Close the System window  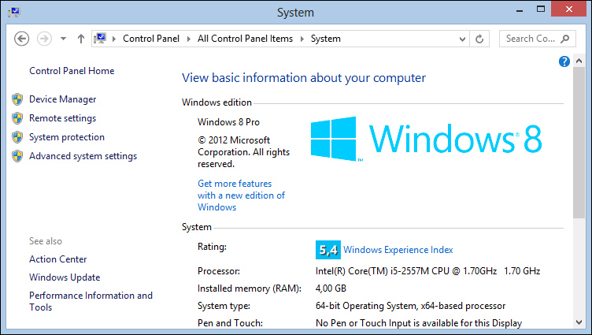tap(569, 9)
